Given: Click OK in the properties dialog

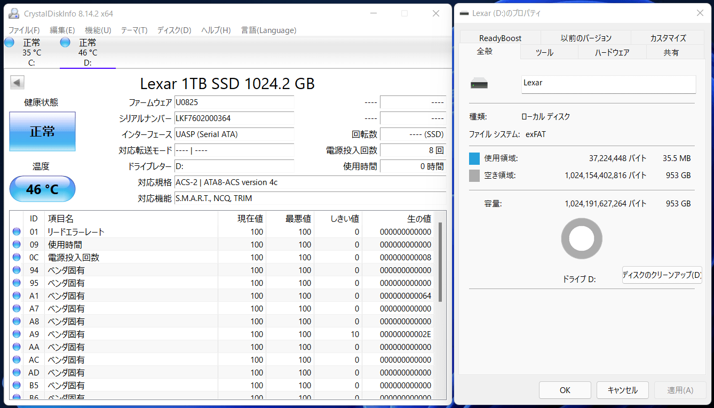Looking at the screenshot, I should 565,390.
